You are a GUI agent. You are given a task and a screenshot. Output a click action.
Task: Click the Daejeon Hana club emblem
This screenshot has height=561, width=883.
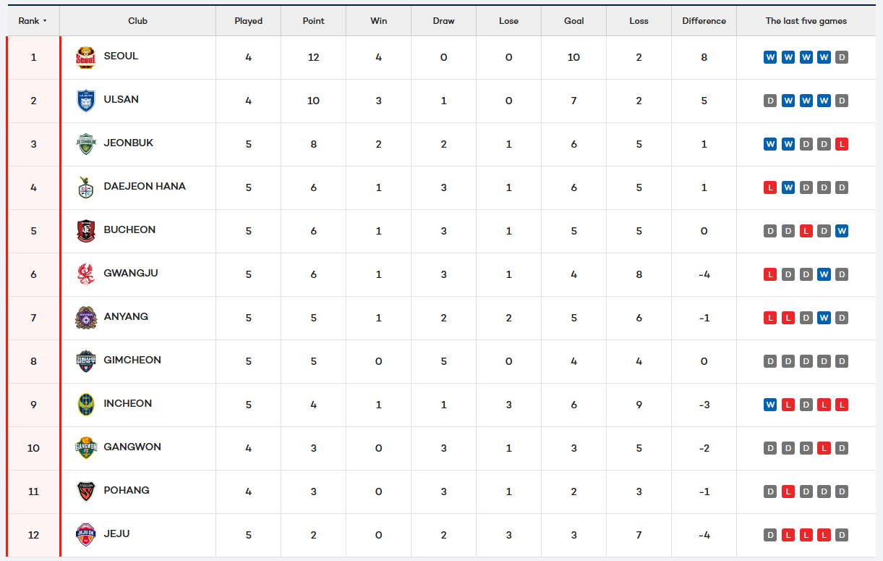(x=86, y=187)
